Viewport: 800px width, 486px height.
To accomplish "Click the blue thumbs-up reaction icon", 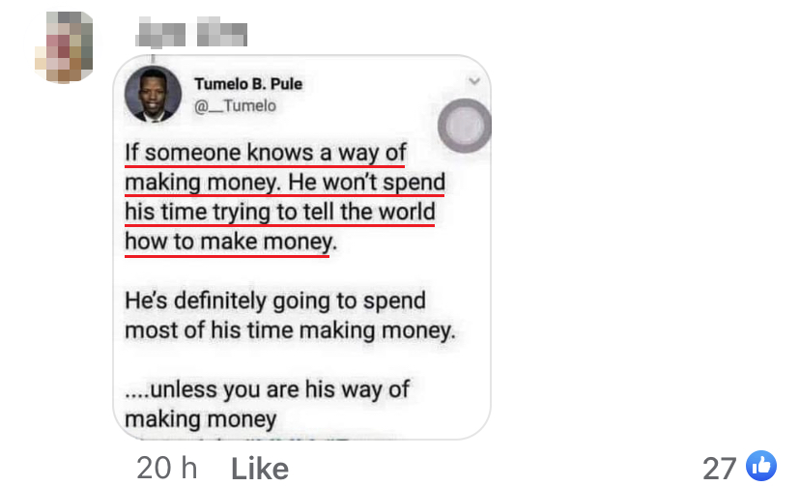I will pos(762,467).
